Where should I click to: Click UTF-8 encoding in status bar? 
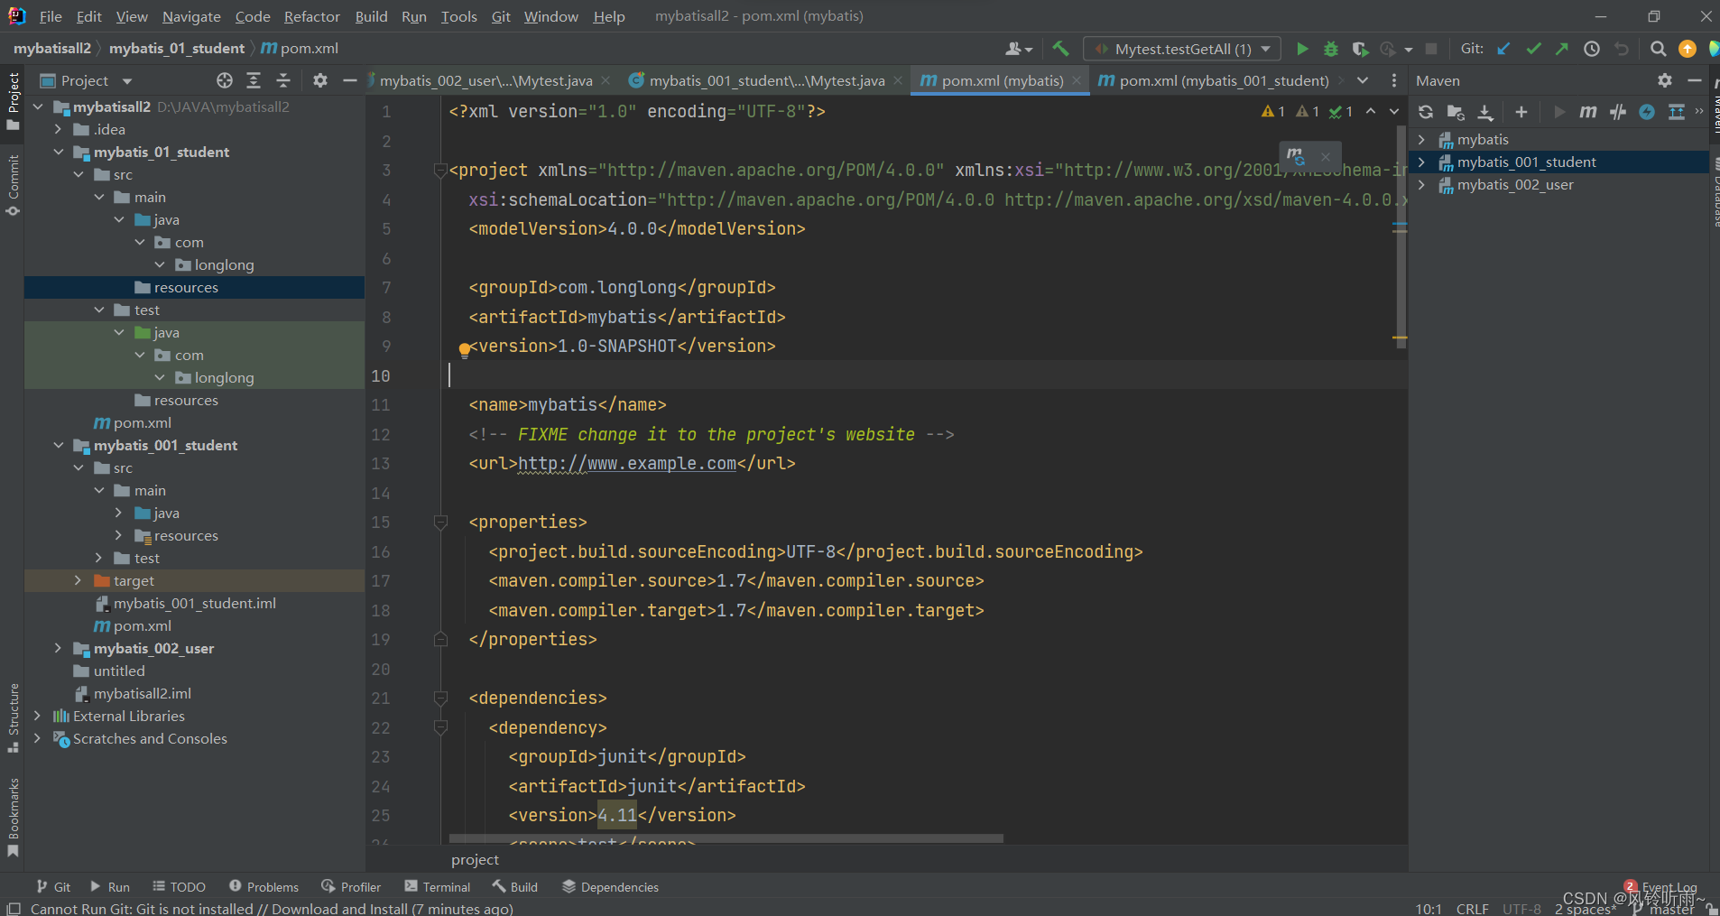(x=1521, y=908)
